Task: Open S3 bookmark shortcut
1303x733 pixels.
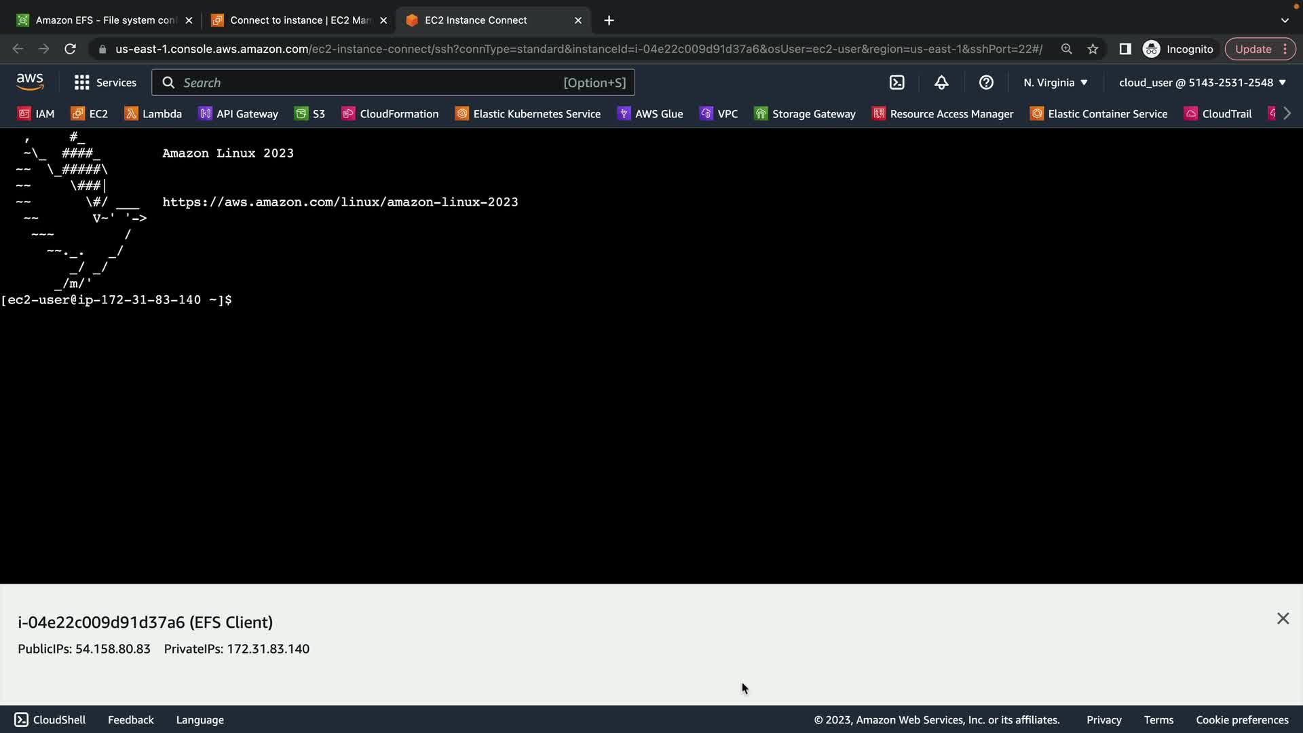Action: coord(310,114)
